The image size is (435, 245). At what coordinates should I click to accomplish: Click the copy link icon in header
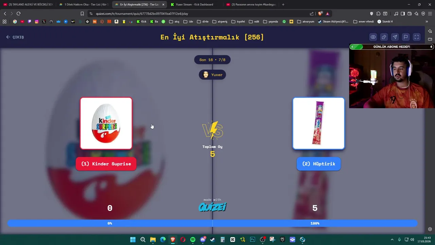[x=384, y=37]
